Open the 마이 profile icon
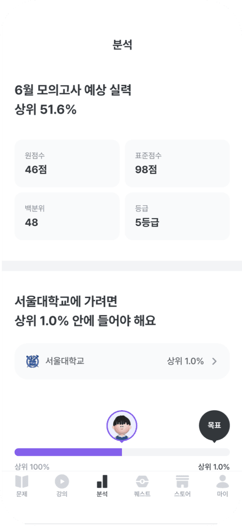 point(223,481)
